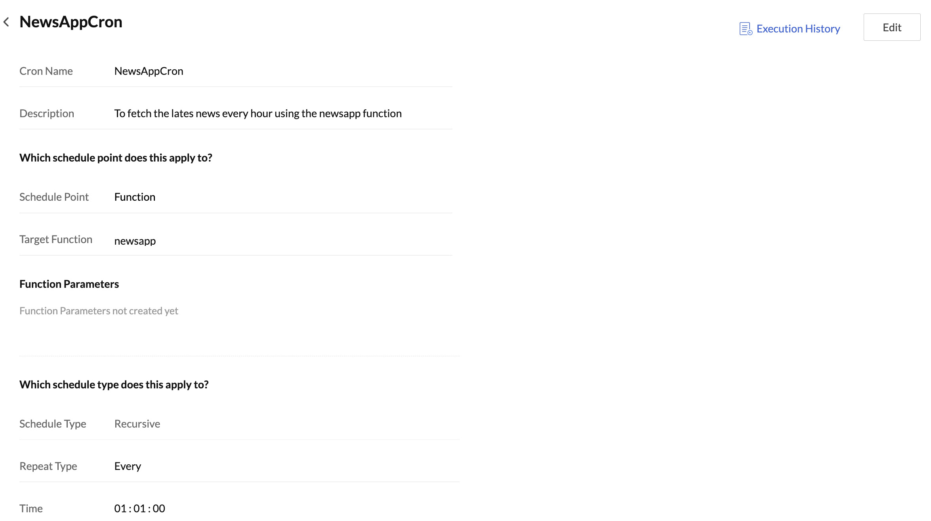Click the Execution History log icon
The height and width of the screenshot is (521, 931).
(x=746, y=29)
